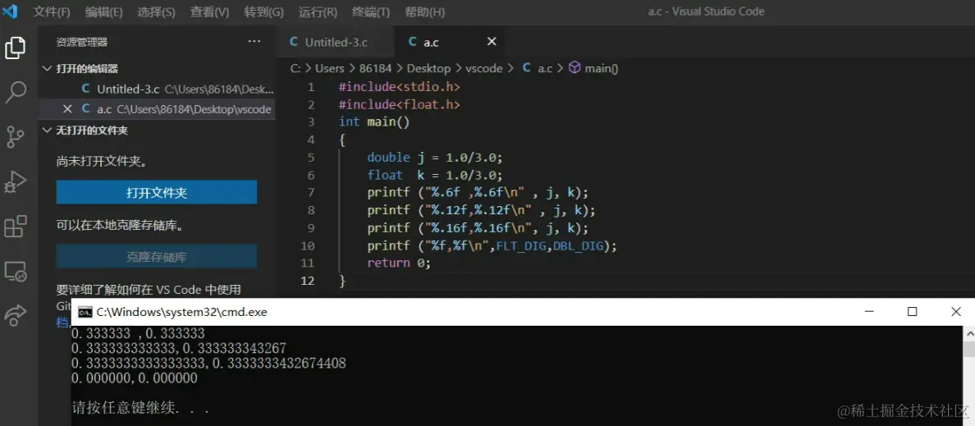Open the 终端(T) menu
This screenshot has width=975, height=426.
(371, 11)
